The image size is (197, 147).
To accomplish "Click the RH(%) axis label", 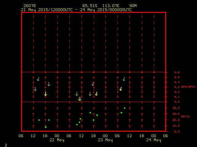I will (x=185, y=116).
